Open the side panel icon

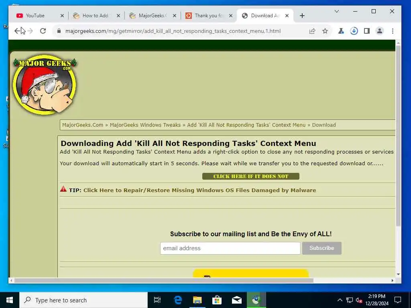pos(367,31)
